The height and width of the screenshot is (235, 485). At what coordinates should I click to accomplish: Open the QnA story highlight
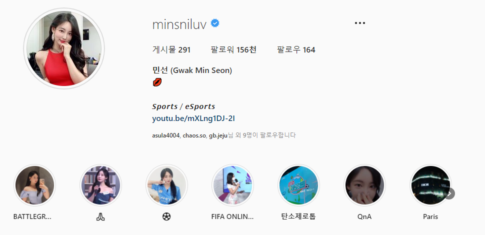[364, 185]
